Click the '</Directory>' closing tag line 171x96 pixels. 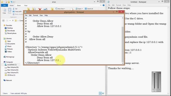pos(32,63)
